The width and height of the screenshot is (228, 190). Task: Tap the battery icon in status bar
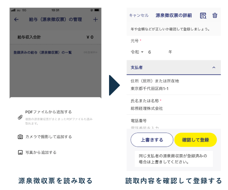97,10
